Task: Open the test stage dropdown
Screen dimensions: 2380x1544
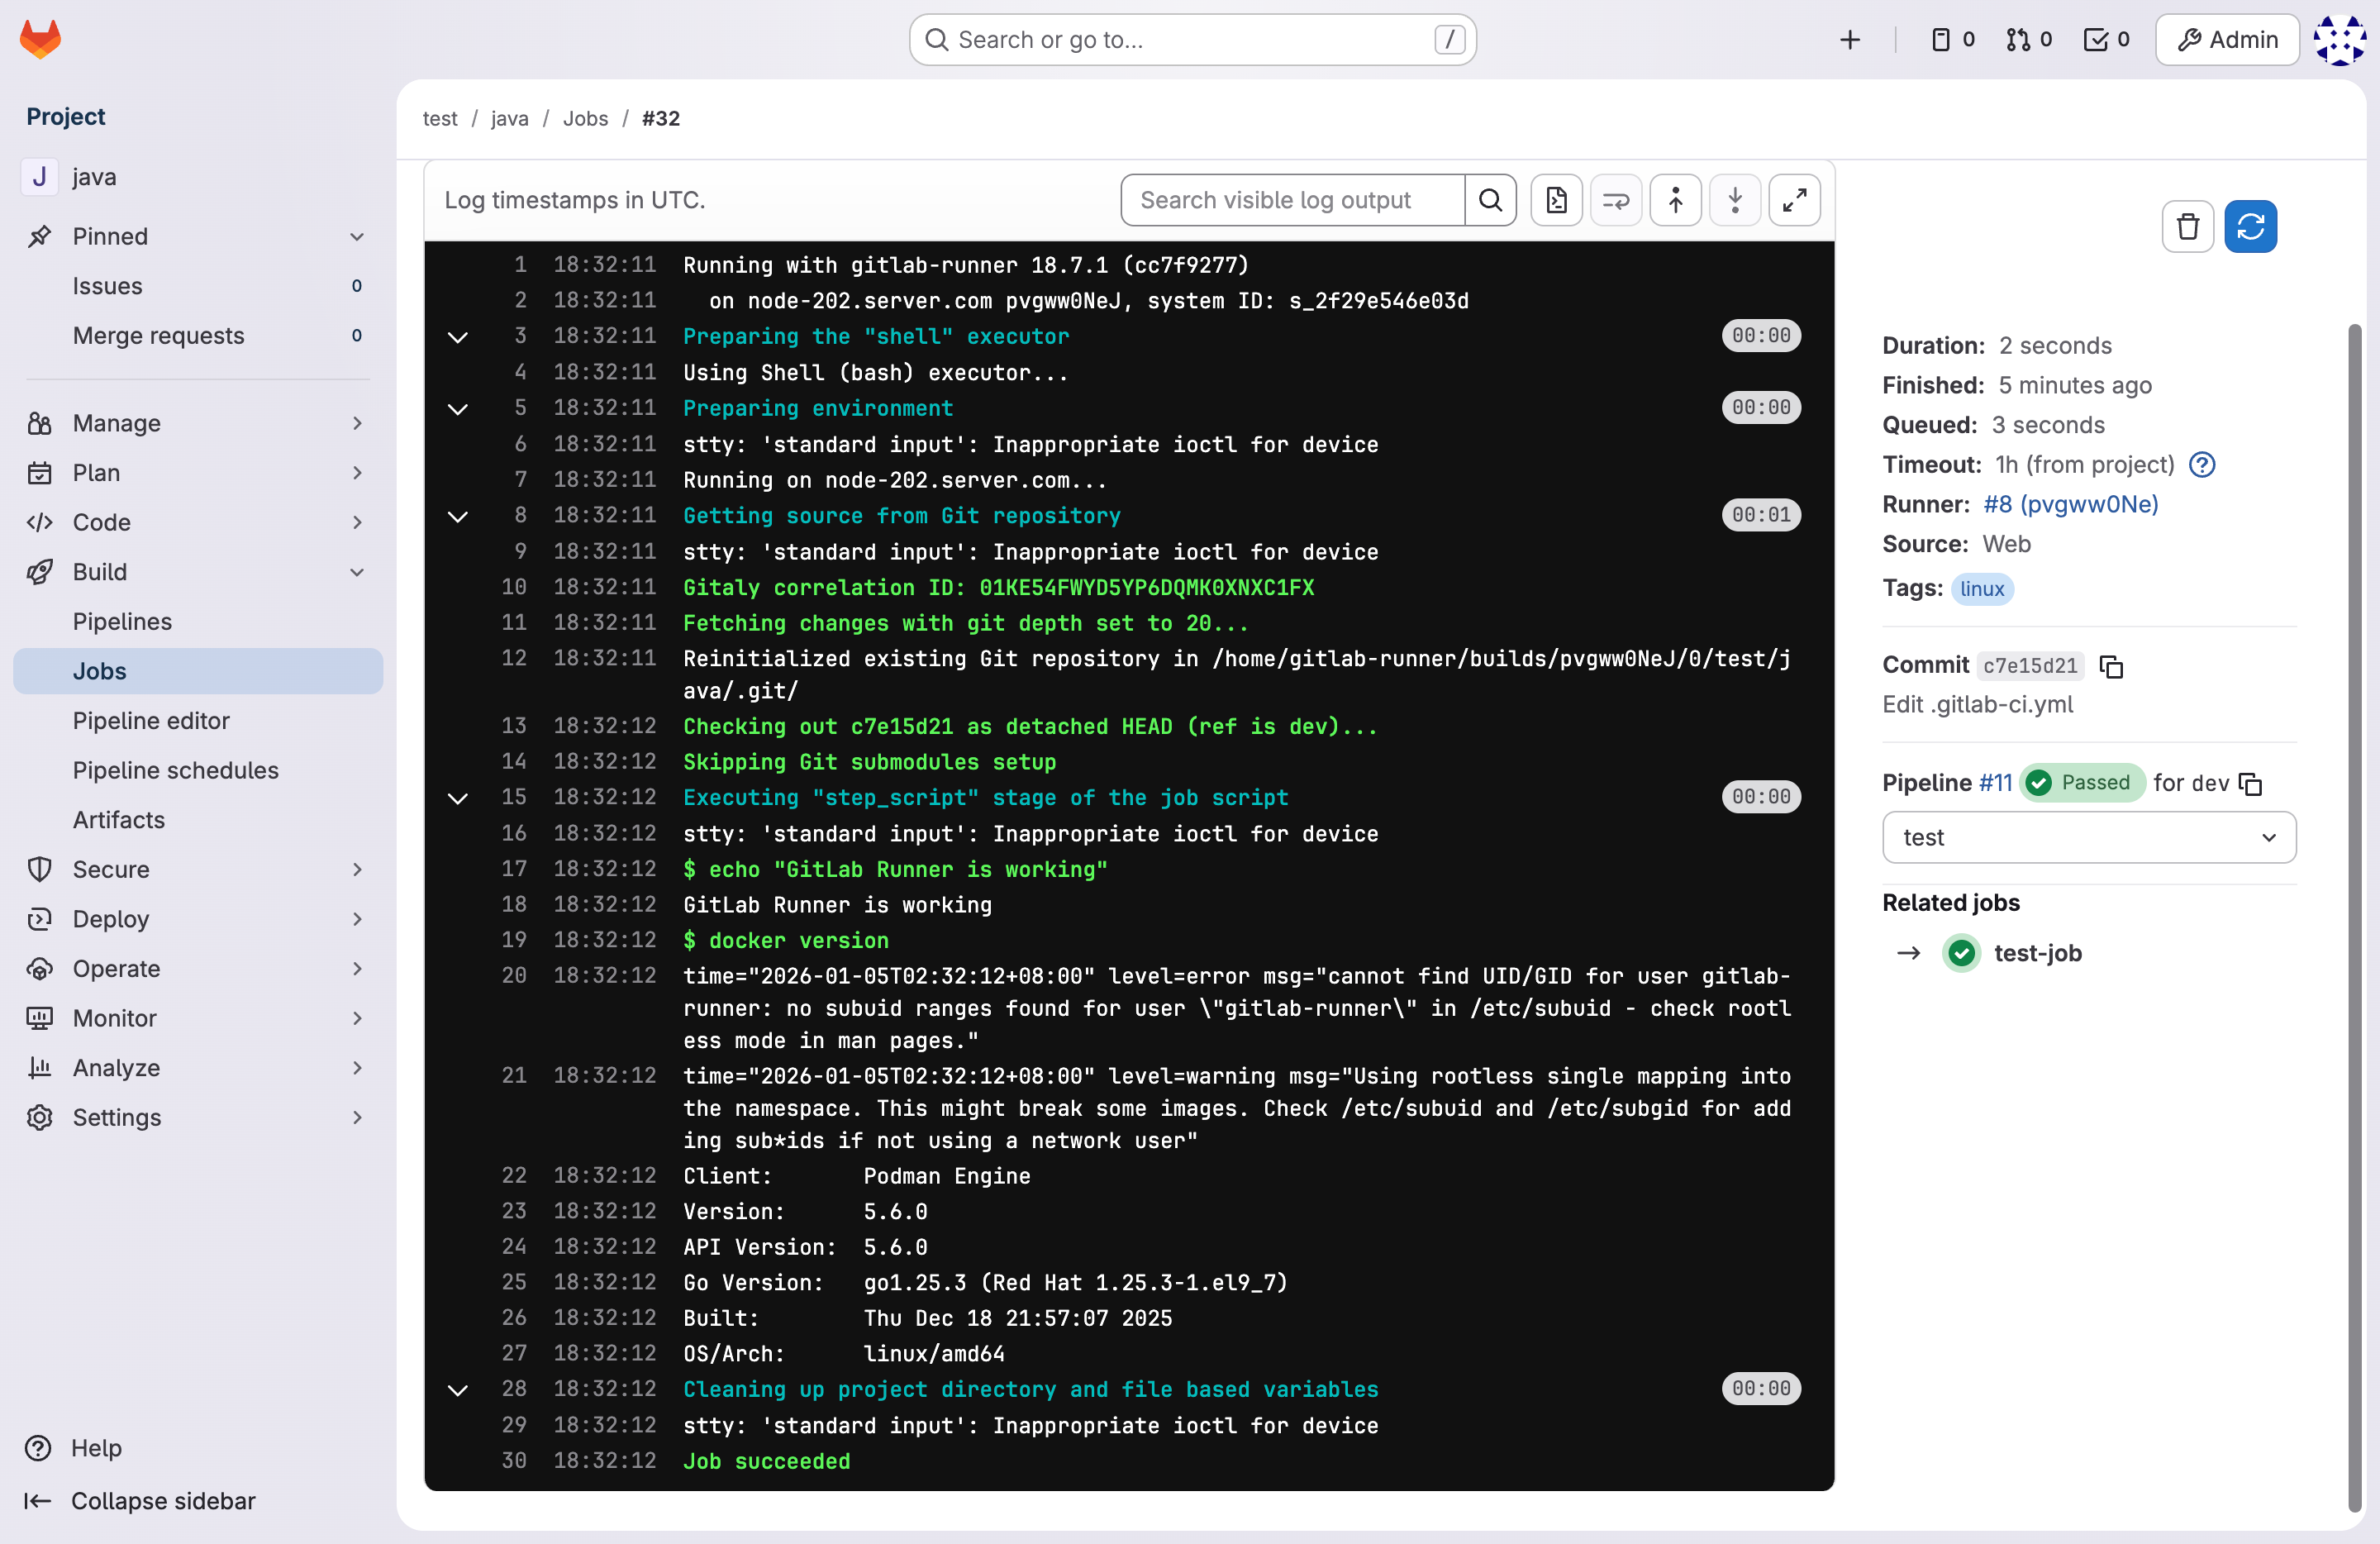Action: pos(2088,838)
